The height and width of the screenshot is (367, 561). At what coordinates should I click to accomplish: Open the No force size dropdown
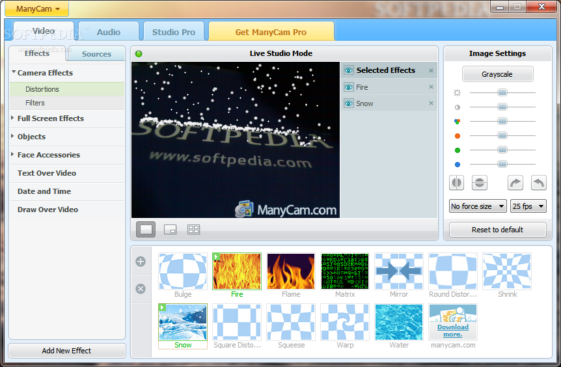click(x=478, y=206)
